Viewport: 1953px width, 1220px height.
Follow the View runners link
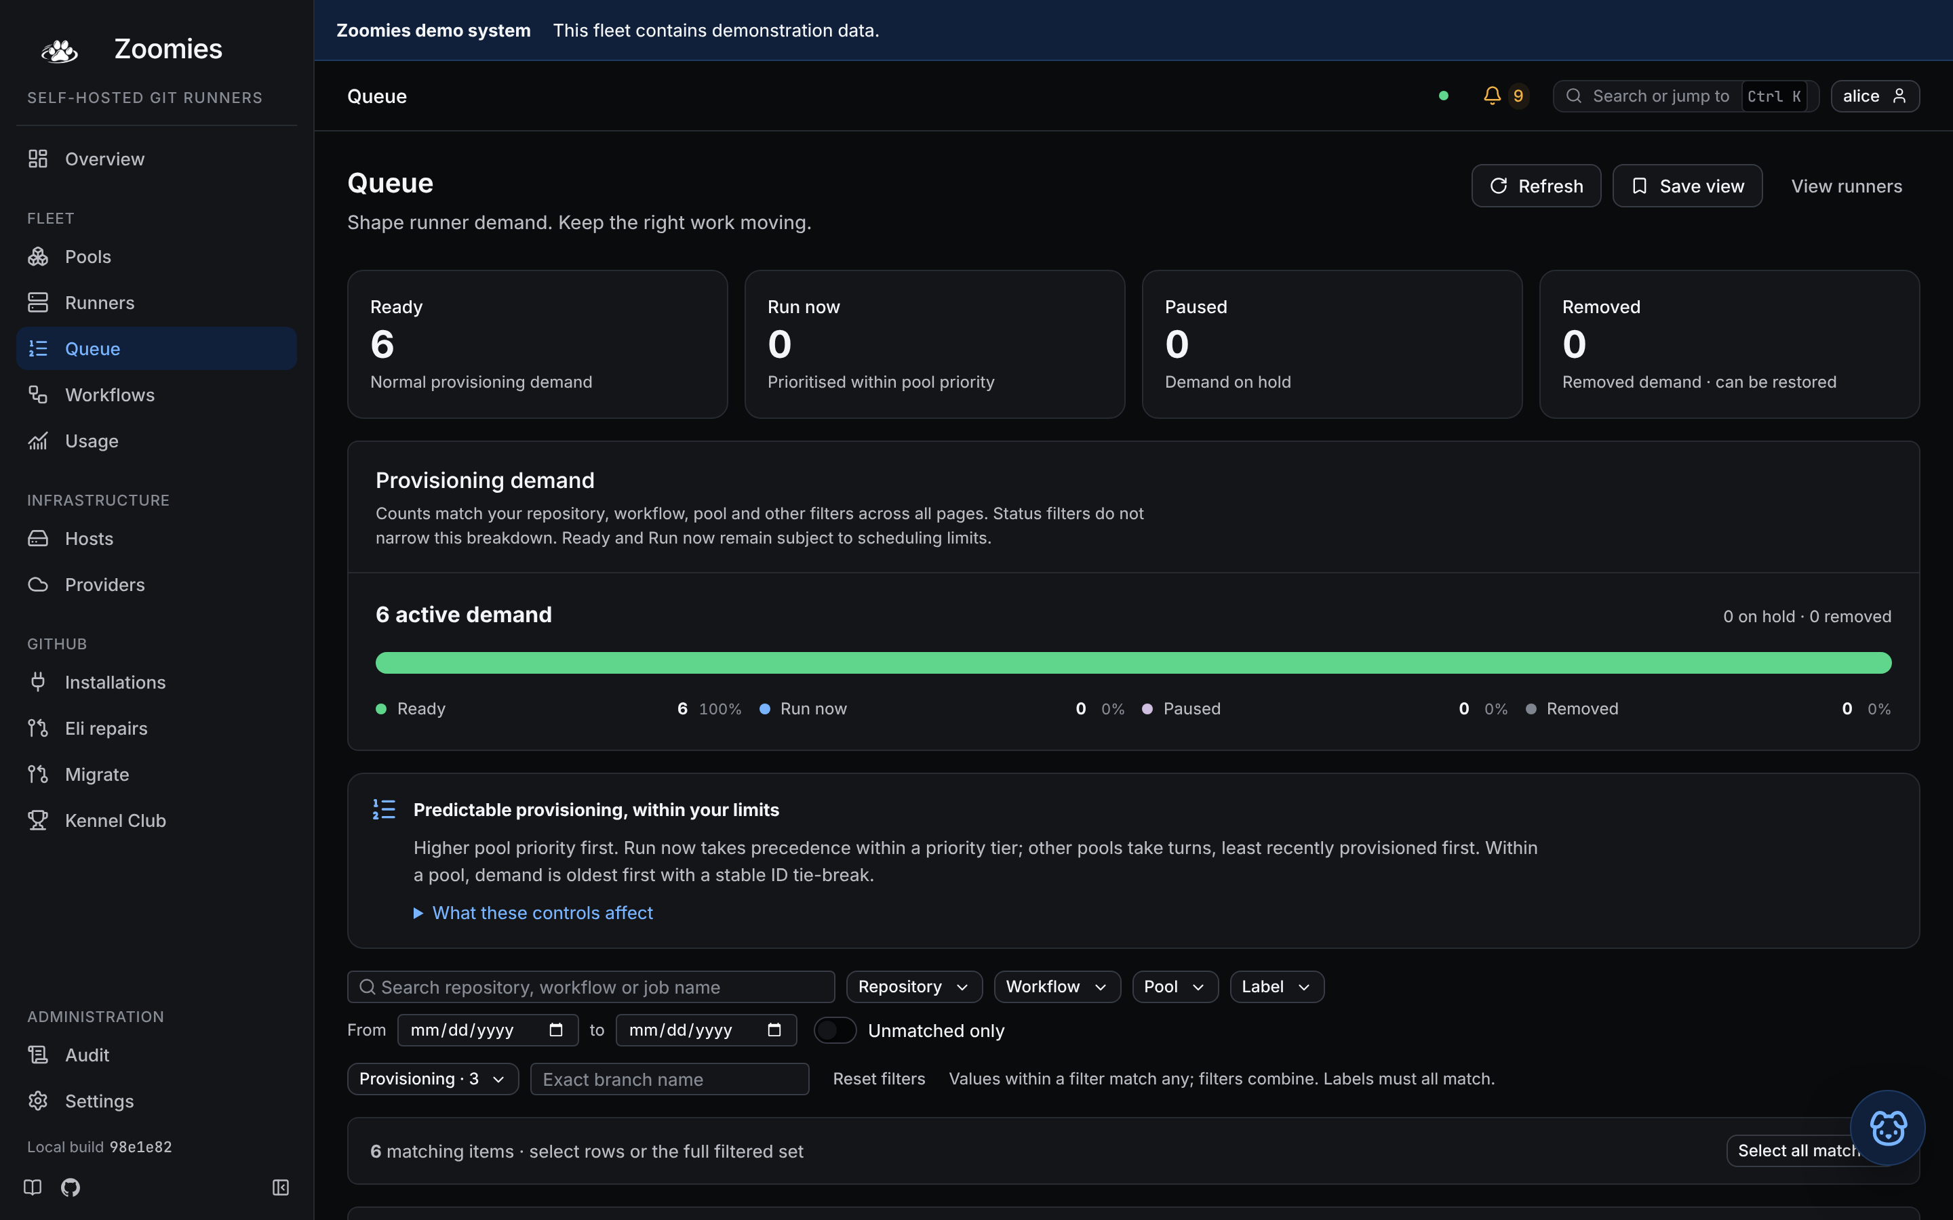[x=1847, y=186]
